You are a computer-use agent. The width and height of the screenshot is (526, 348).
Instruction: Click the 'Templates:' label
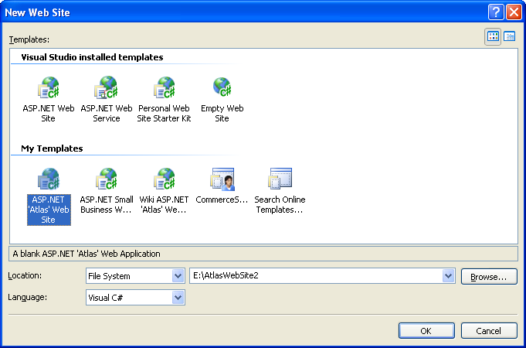click(x=29, y=39)
